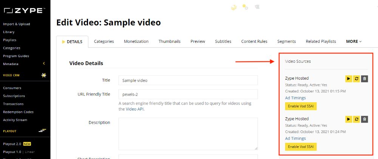Click the Description text area
The width and height of the screenshot is (378, 159).
pyautogui.click(x=188, y=134)
